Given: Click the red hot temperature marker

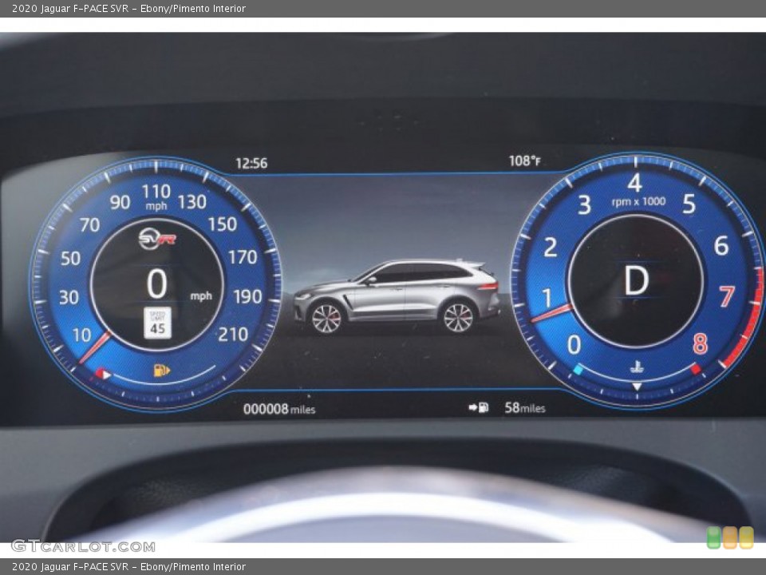Looking at the screenshot, I should click(695, 369).
